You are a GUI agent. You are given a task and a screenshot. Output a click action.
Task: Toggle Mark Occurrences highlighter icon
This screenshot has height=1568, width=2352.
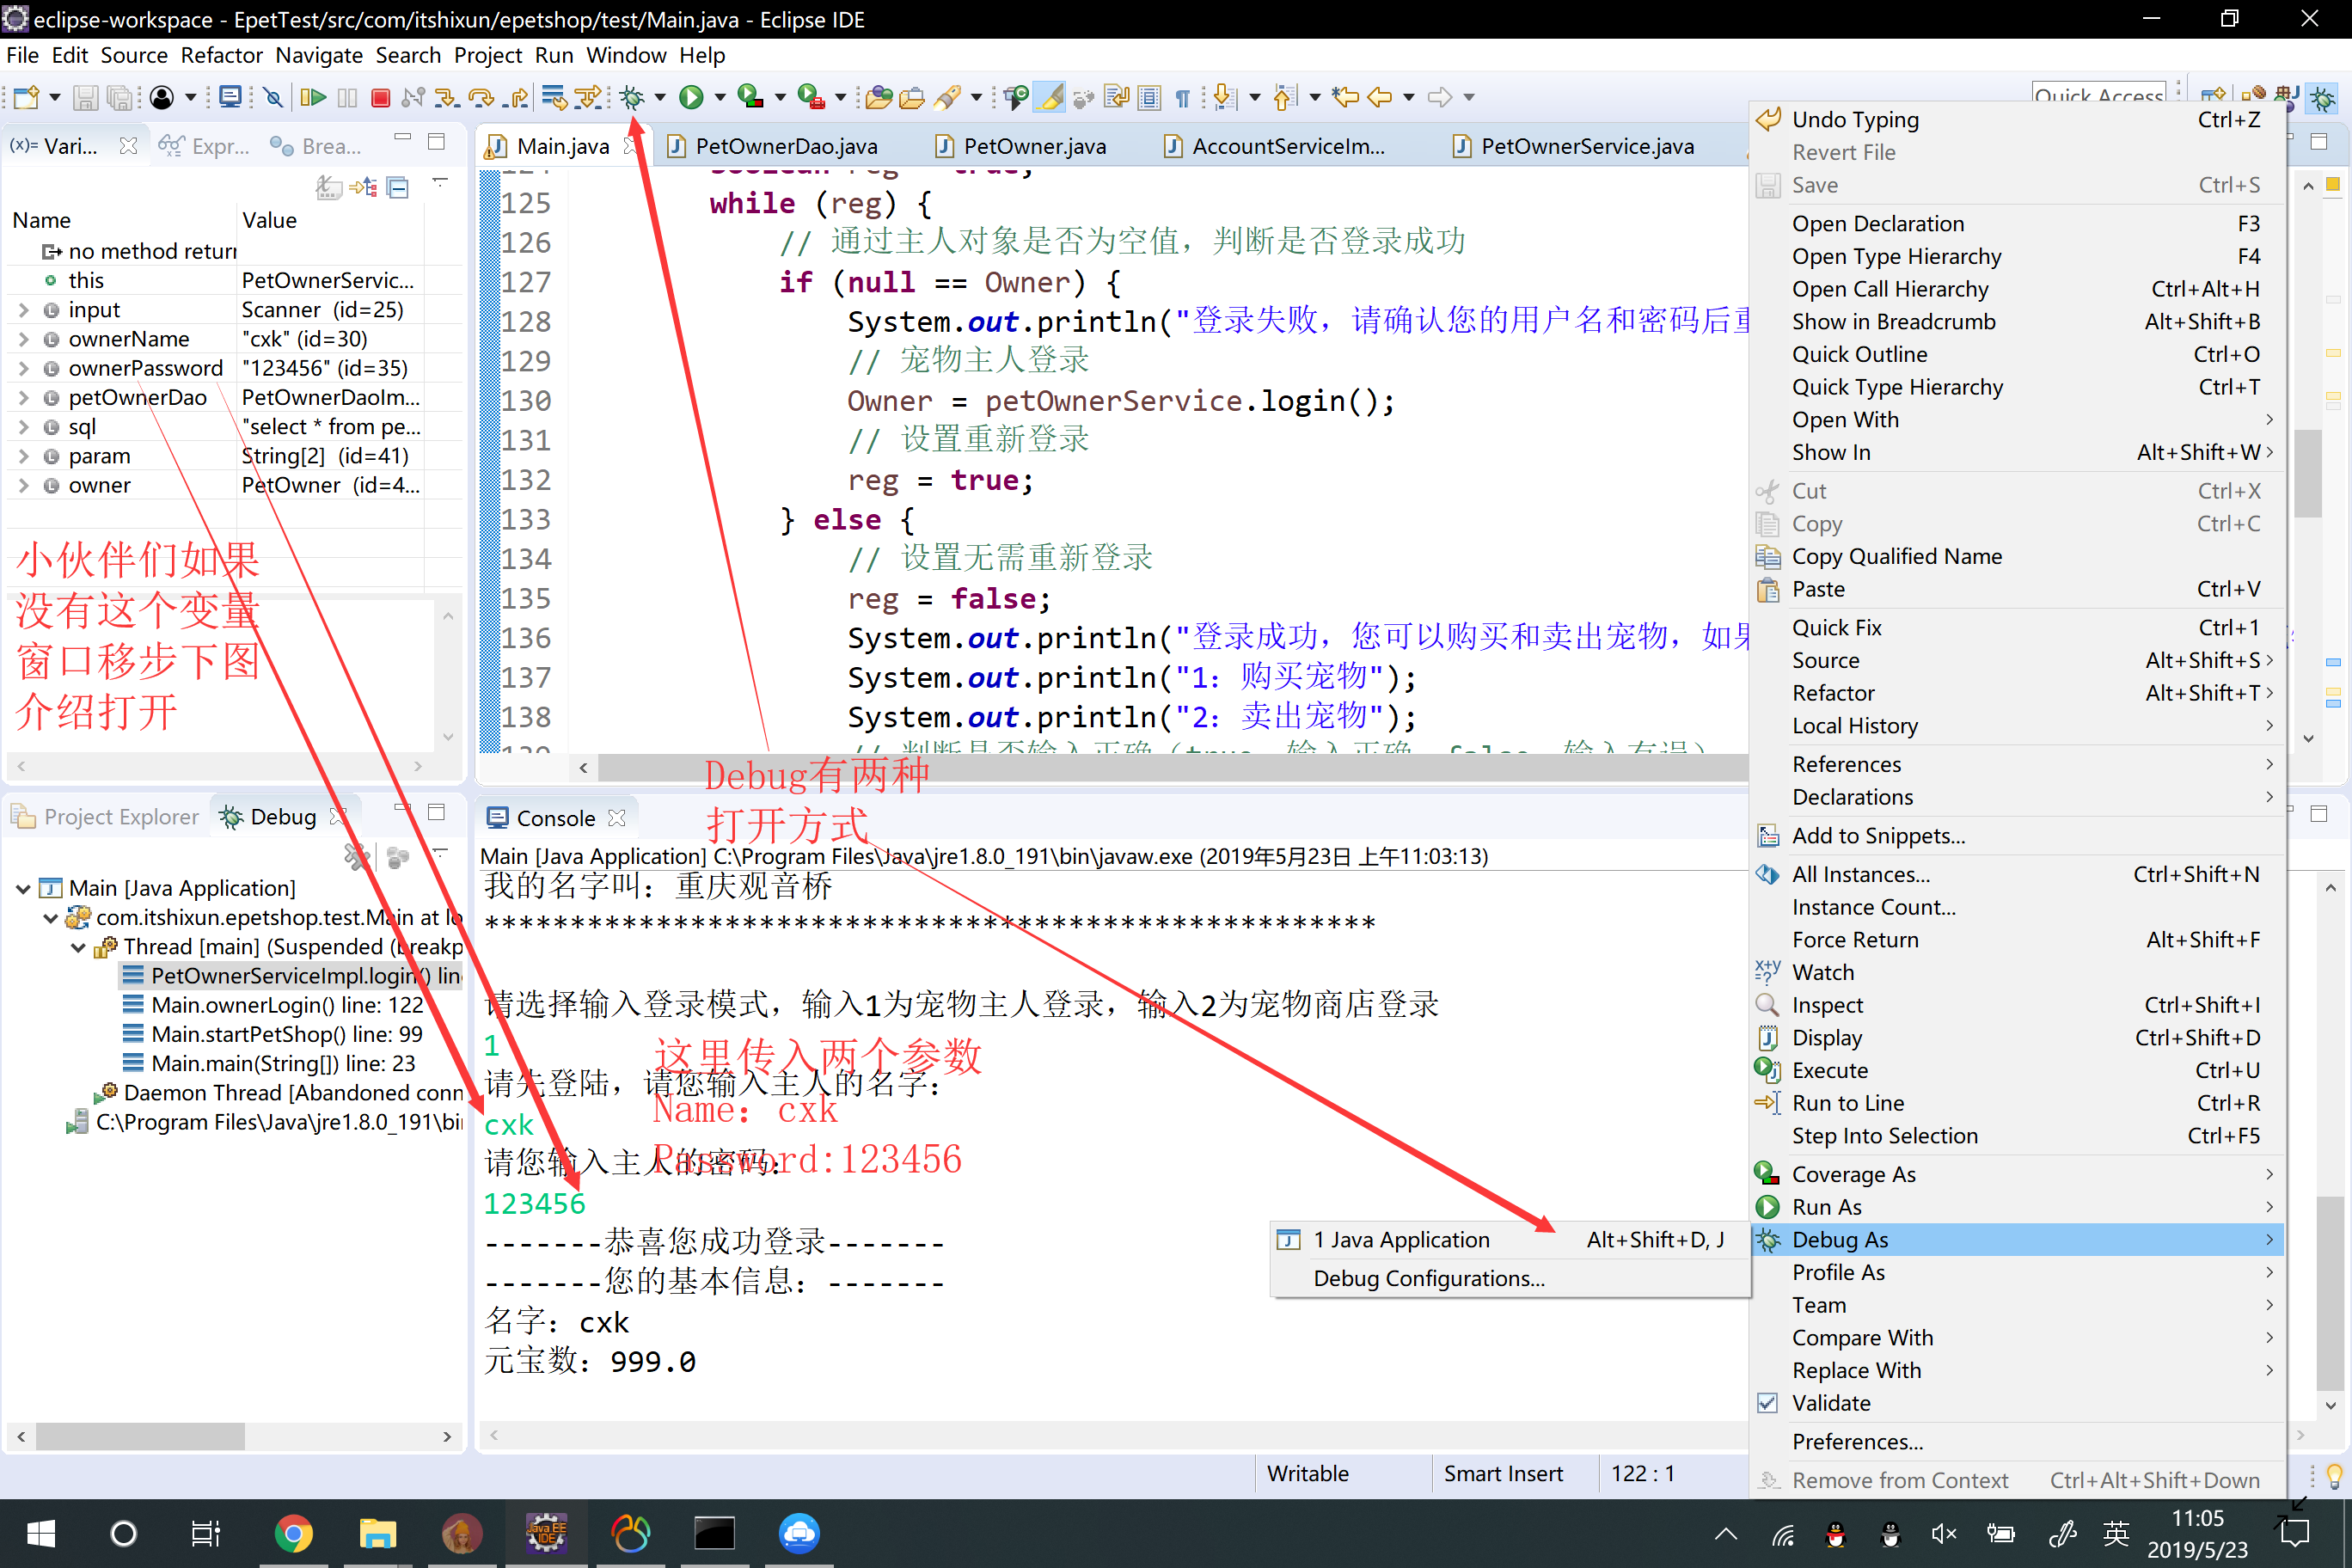pyautogui.click(x=1049, y=97)
